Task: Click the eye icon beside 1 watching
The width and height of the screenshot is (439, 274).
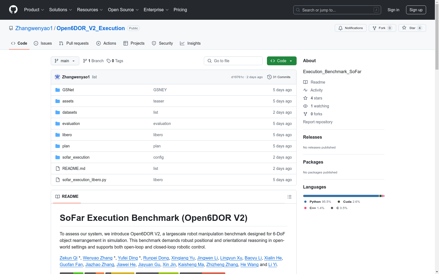Action: (x=305, y=106)
